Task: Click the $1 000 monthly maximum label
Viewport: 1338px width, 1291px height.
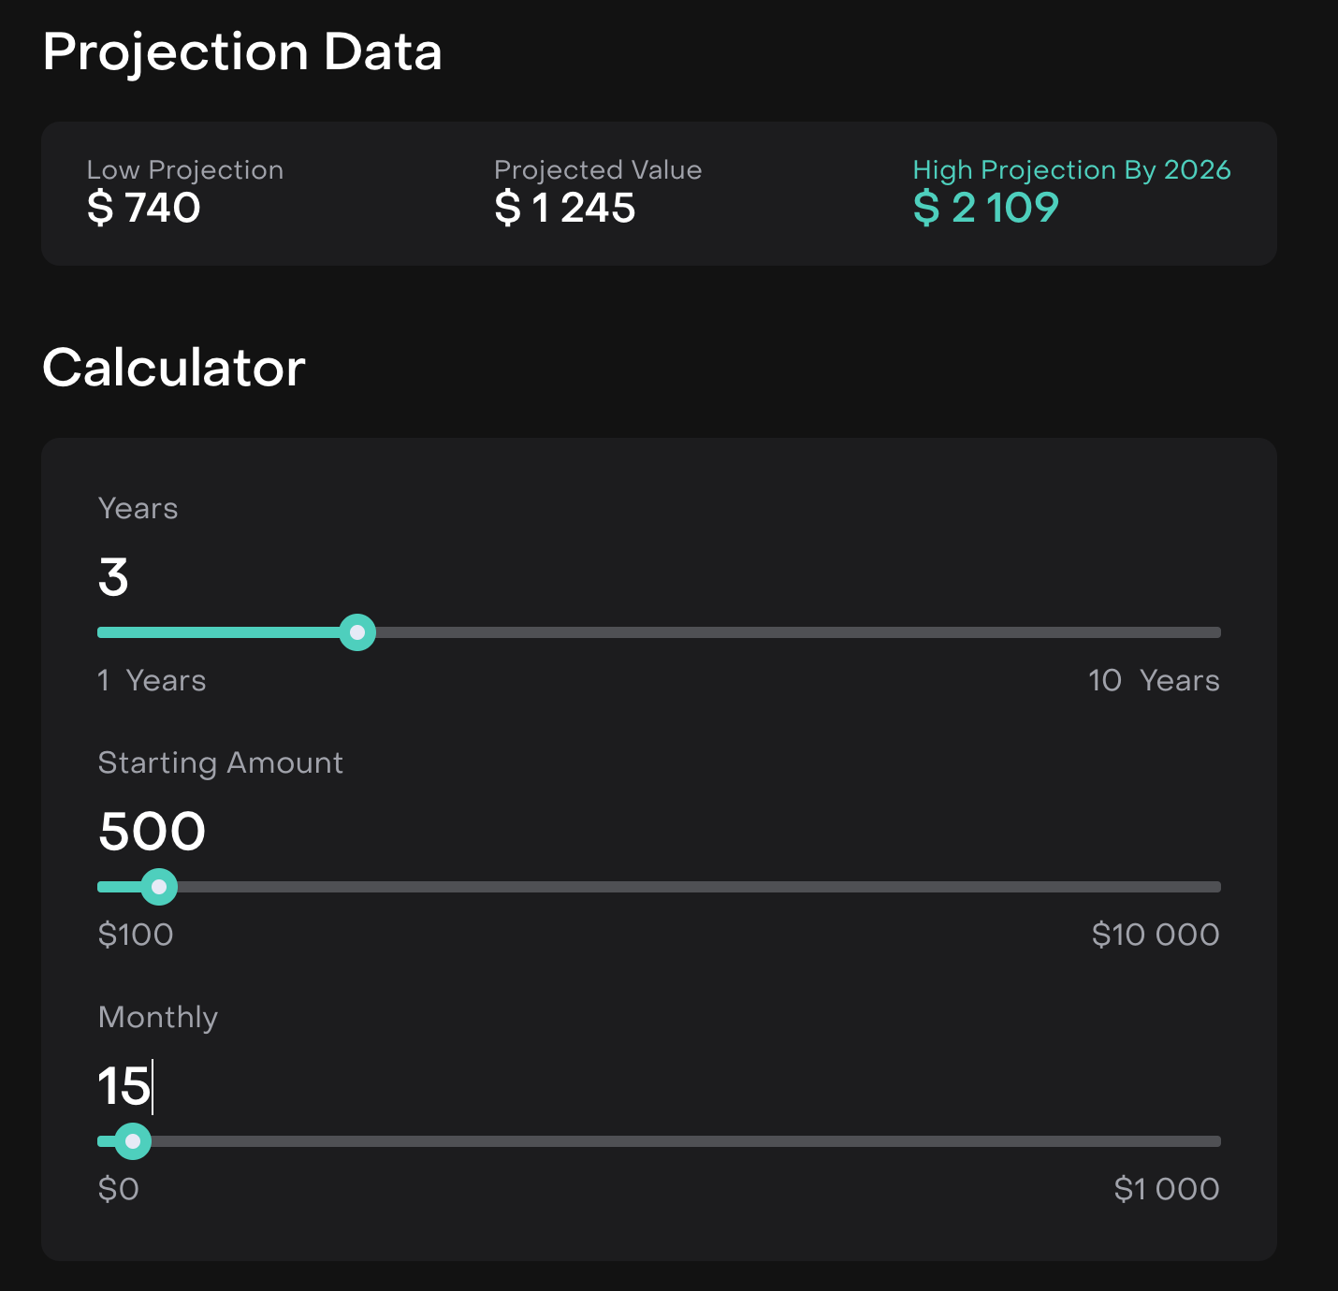Action: pos(1167,1189)
